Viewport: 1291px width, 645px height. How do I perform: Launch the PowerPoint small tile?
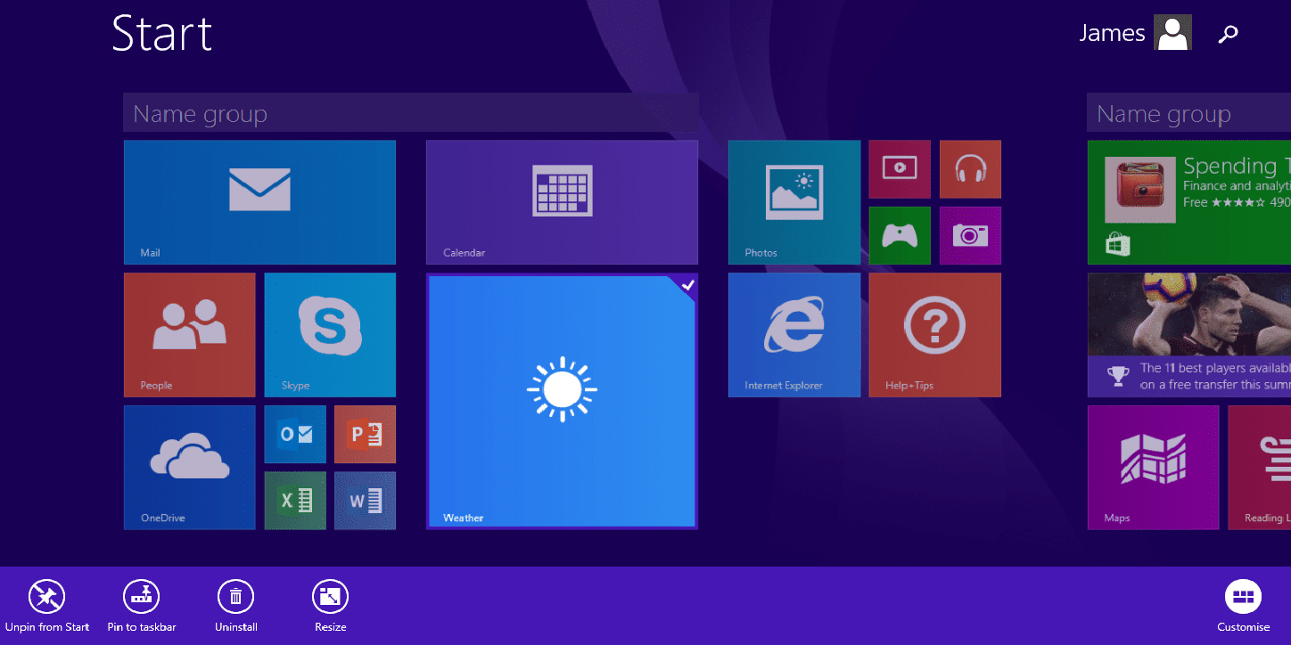tap(366, 435)
